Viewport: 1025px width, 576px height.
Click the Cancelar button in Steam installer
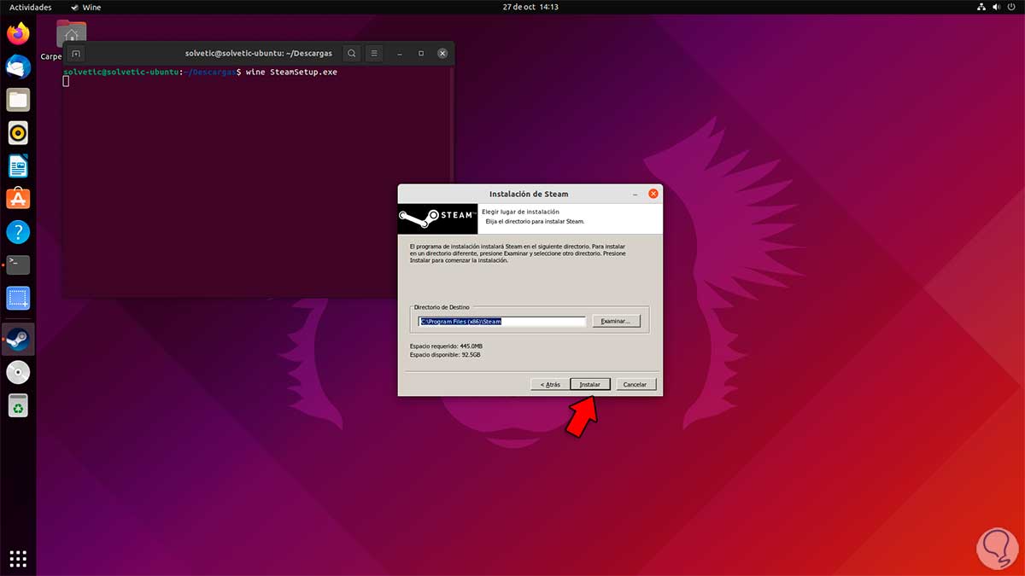pos(635,384)
